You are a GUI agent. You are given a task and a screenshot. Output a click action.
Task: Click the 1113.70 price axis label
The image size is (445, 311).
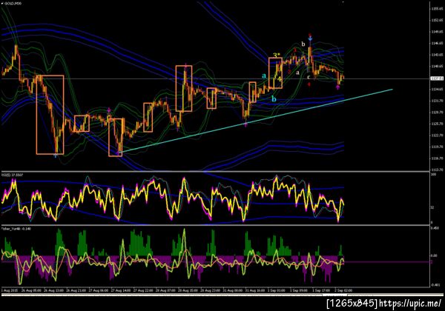(437, 170)
